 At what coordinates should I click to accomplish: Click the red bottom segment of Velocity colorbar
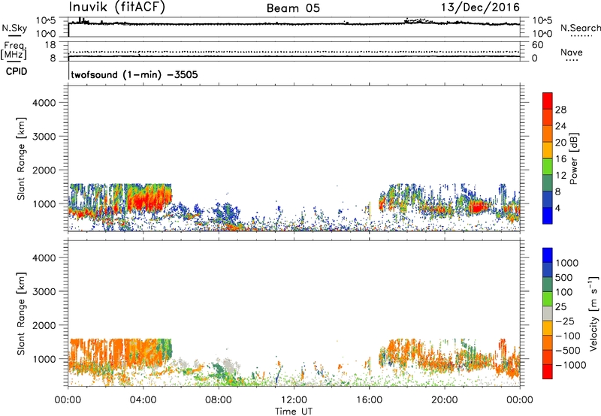click(x=548, y=372)
